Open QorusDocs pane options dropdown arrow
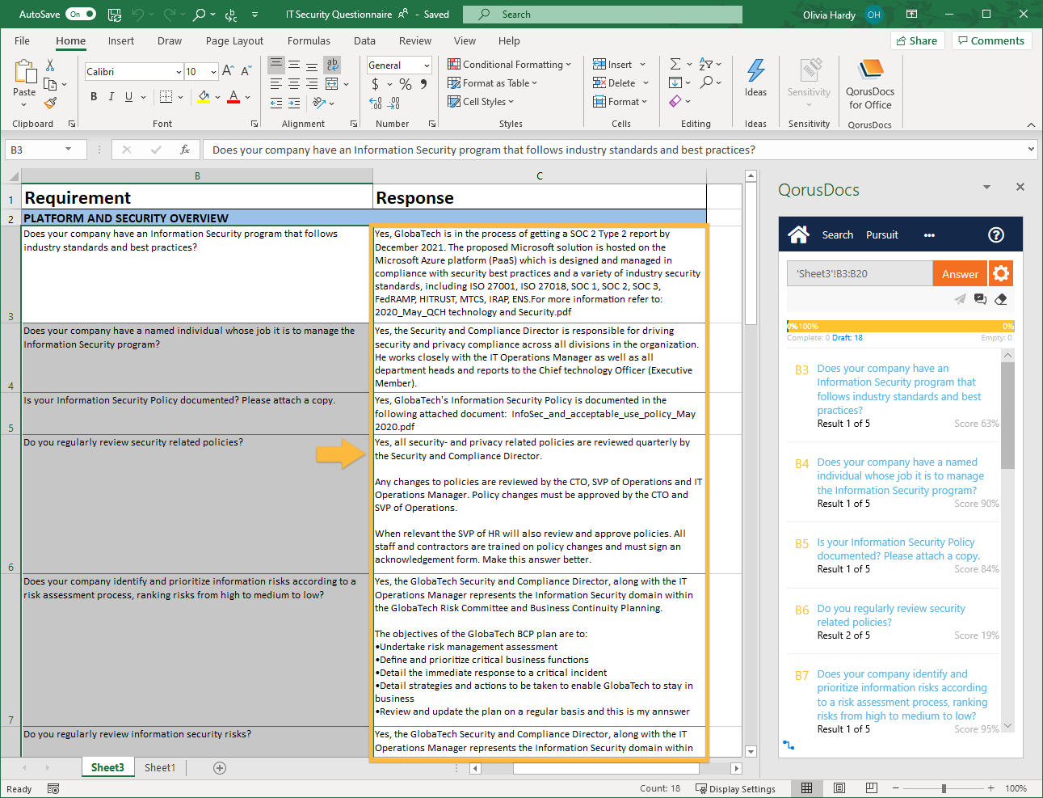 click(986, 187)
